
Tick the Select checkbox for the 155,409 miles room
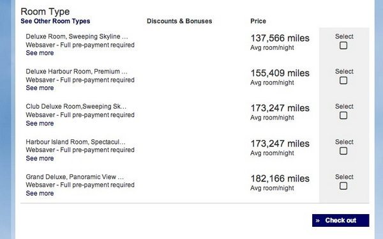[x=343, y=81]
